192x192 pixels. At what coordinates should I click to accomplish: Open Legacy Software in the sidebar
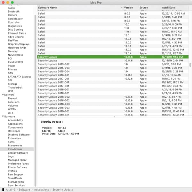pos(18,153)
